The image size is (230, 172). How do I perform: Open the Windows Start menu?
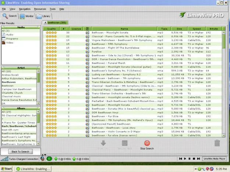(x=7, y=169)
